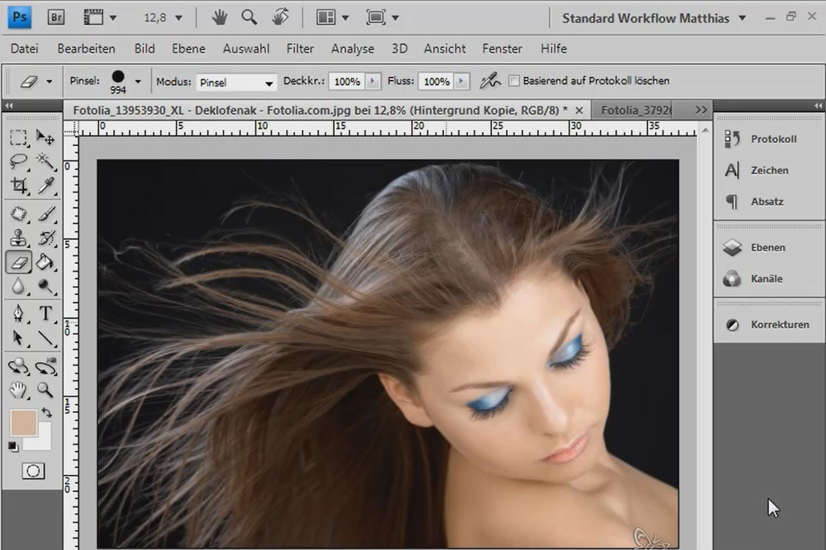The height and width of the screenshot is (550, 826).
Task: Select the Paint Bucket tool
Action: click(x=45, y=262)
